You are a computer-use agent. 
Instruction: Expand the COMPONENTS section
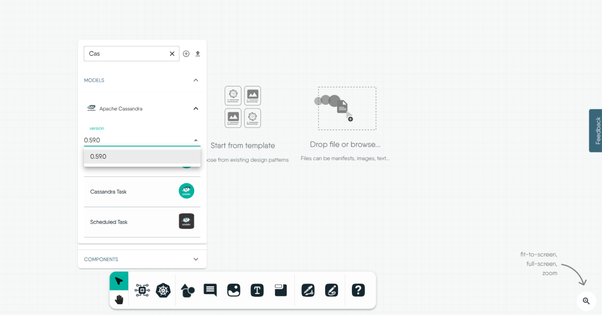196,259
